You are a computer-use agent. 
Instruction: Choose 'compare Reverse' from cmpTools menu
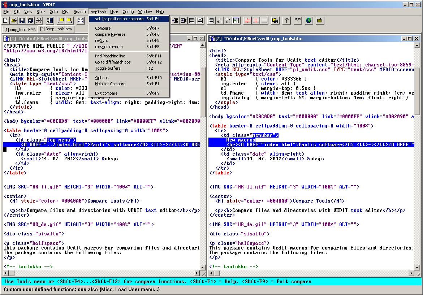(110, 34)
